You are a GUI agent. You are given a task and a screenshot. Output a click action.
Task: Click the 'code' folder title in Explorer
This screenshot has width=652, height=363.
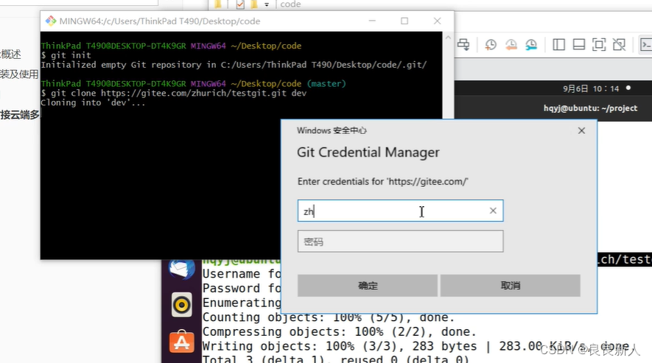290,4
